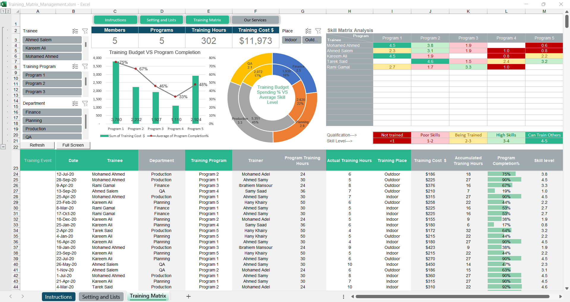Enable multi-select on Department slicer

coord(75,103)
